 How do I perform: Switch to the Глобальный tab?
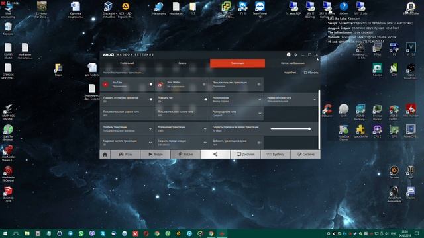127,63
